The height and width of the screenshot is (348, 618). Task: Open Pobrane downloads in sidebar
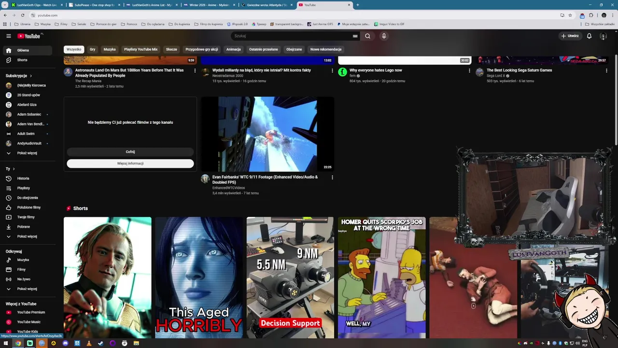click(x=28, y=227)
